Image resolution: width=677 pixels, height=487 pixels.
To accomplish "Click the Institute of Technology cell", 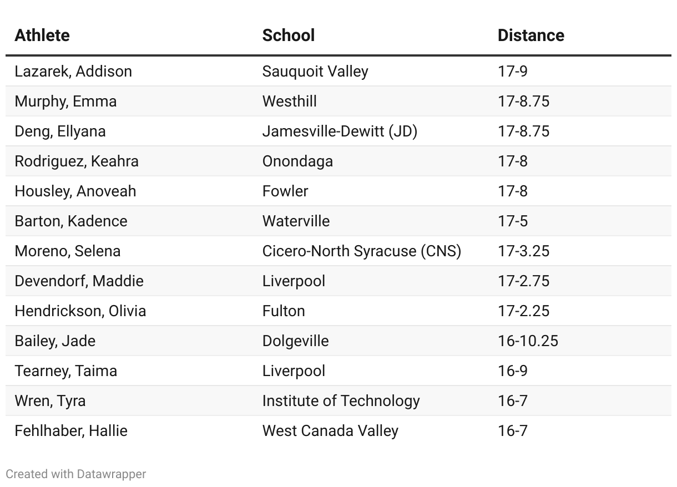I will tap(341, 401).
